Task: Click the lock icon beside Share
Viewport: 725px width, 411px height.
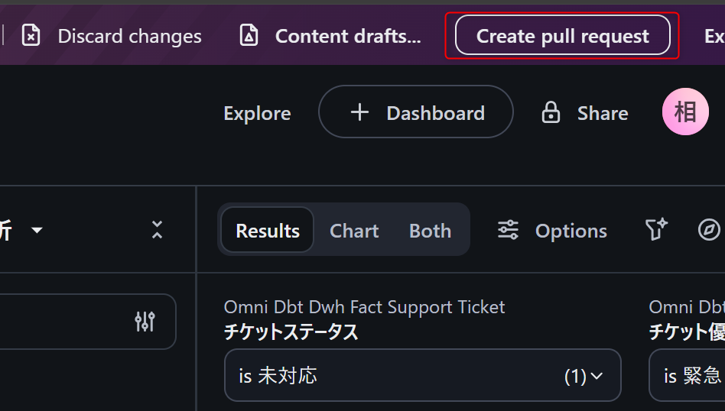Action: point(551,113)
